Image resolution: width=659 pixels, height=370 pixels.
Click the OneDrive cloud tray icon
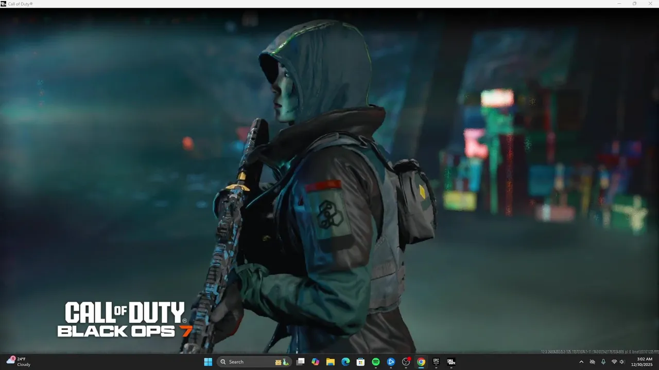(x=593, y=362)
